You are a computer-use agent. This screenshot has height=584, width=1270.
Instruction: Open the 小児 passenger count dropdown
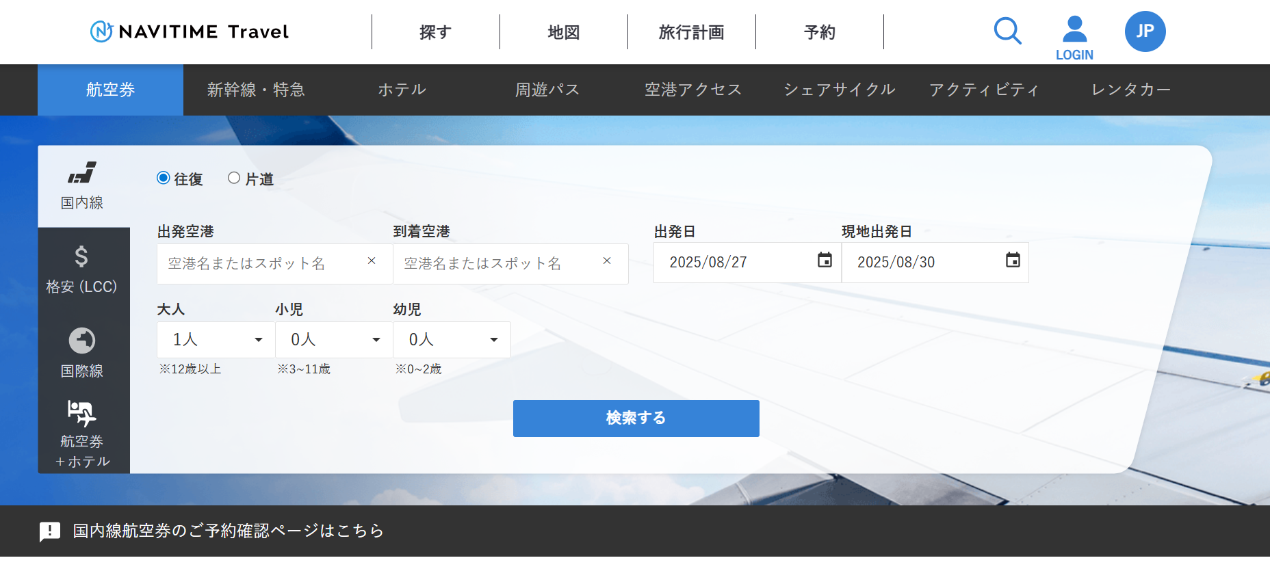334,340
